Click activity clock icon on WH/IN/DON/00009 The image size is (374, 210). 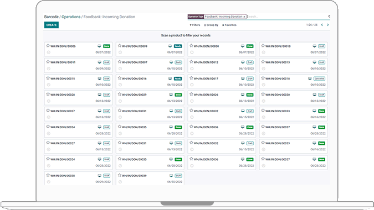(x=120, y=53)
